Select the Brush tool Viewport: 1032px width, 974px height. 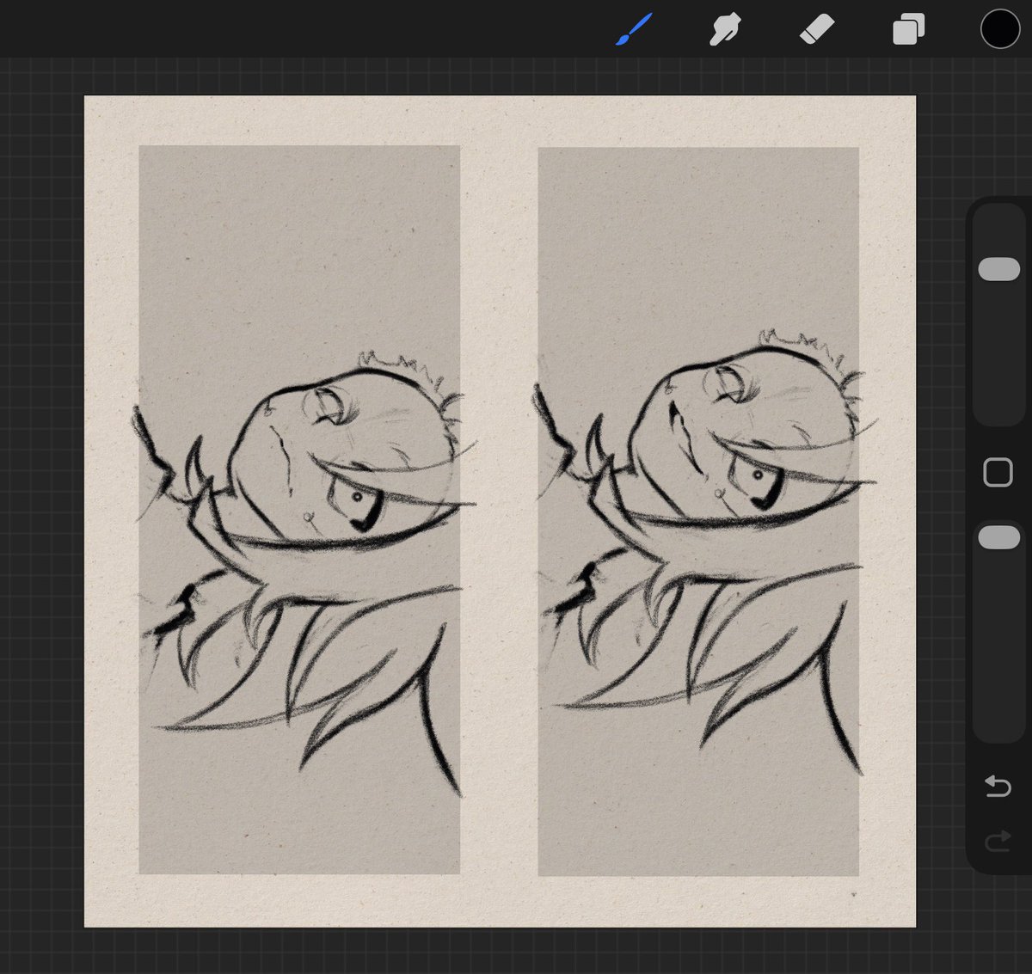point(635,30)
